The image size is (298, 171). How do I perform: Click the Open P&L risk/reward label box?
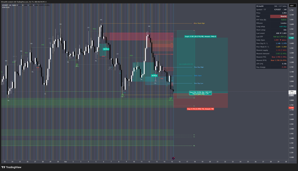[x=200, y=93]
